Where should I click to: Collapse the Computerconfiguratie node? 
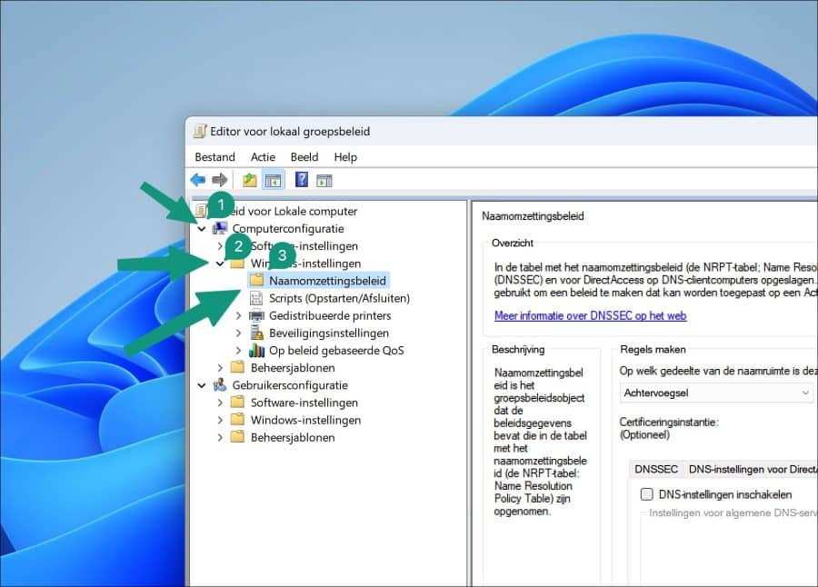pos(202,229)
